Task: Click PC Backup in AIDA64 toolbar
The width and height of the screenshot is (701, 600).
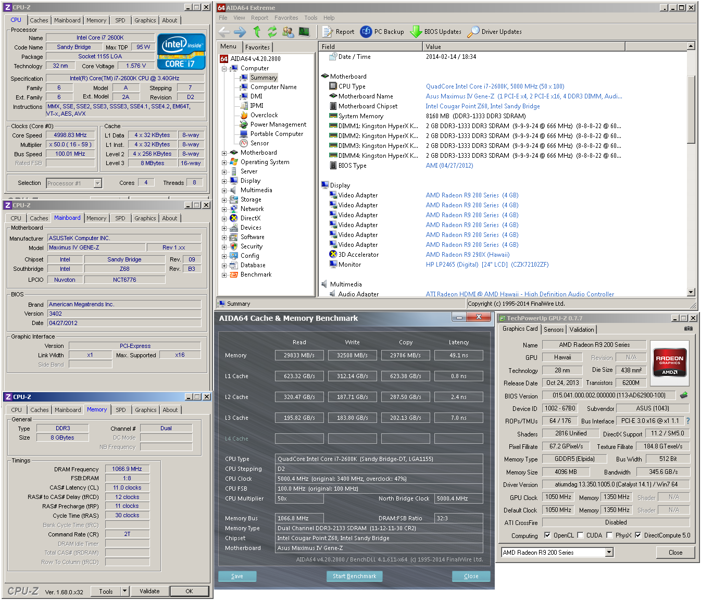Action: click(x=382, y=32)
